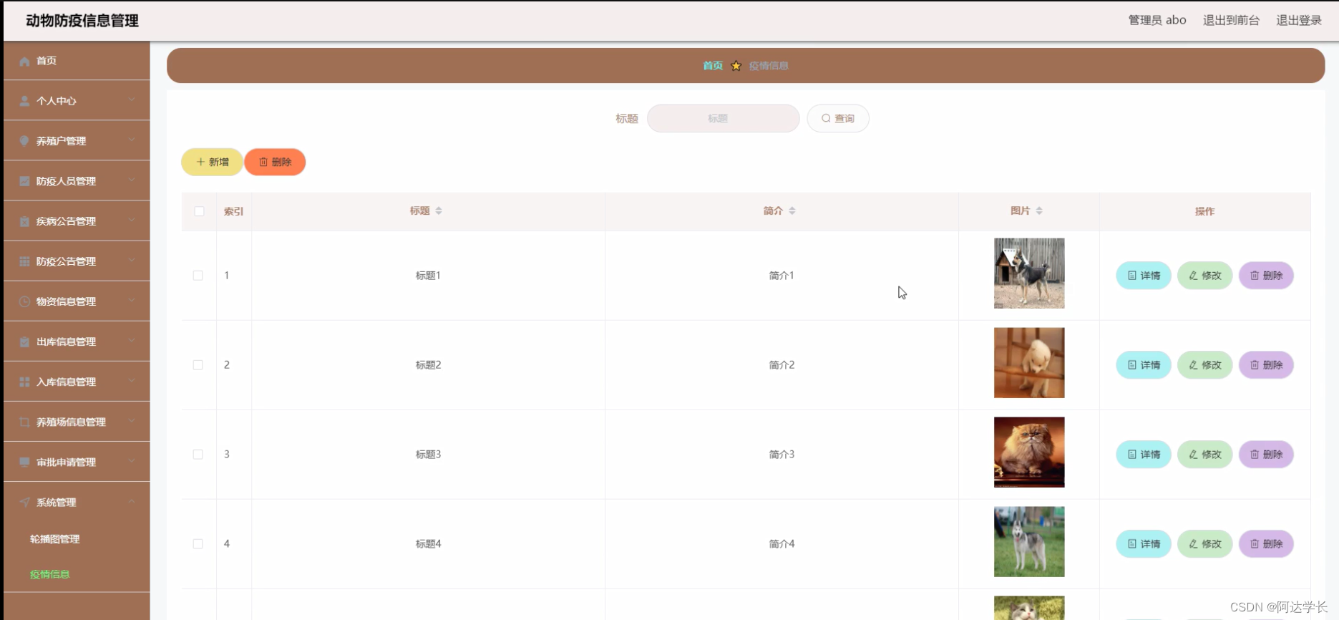Click the dog-house thumbnail in row 1
Screen dimensions: 1339x620
[x=1029, y=273]
